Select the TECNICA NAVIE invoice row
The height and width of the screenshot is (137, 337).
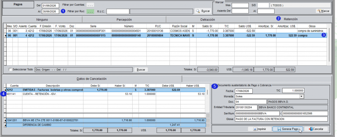point(167,36)
